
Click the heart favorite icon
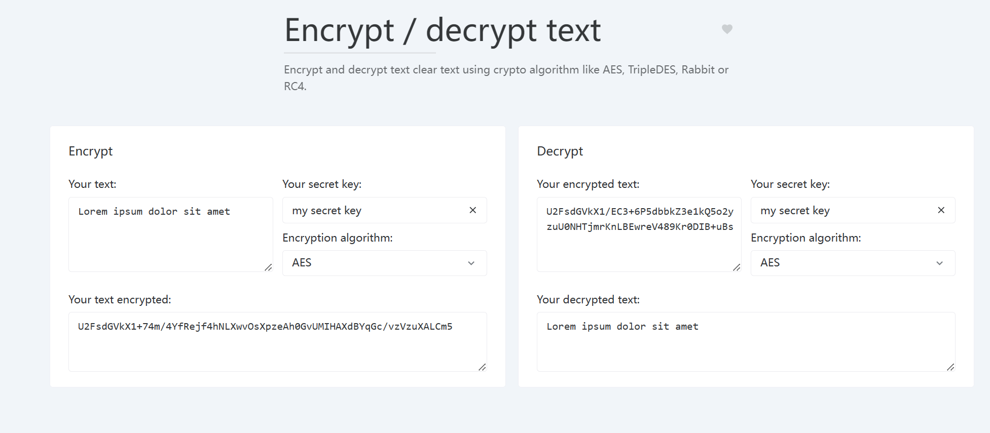click(x=727, y=29)
